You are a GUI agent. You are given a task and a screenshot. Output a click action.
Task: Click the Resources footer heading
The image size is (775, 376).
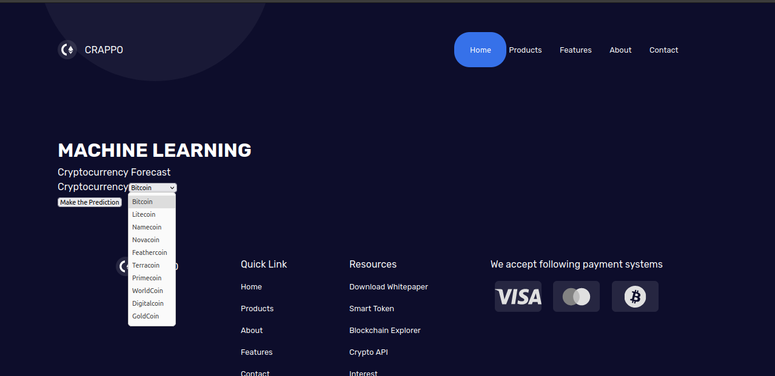tap(373, 264)
